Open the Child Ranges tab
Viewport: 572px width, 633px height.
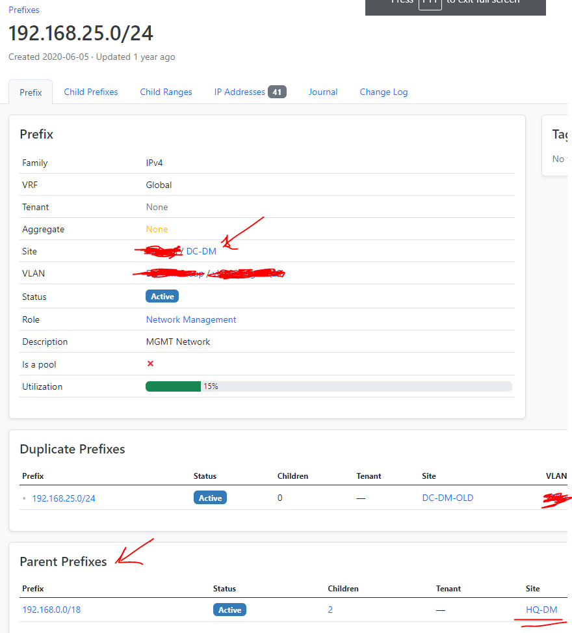166,92
